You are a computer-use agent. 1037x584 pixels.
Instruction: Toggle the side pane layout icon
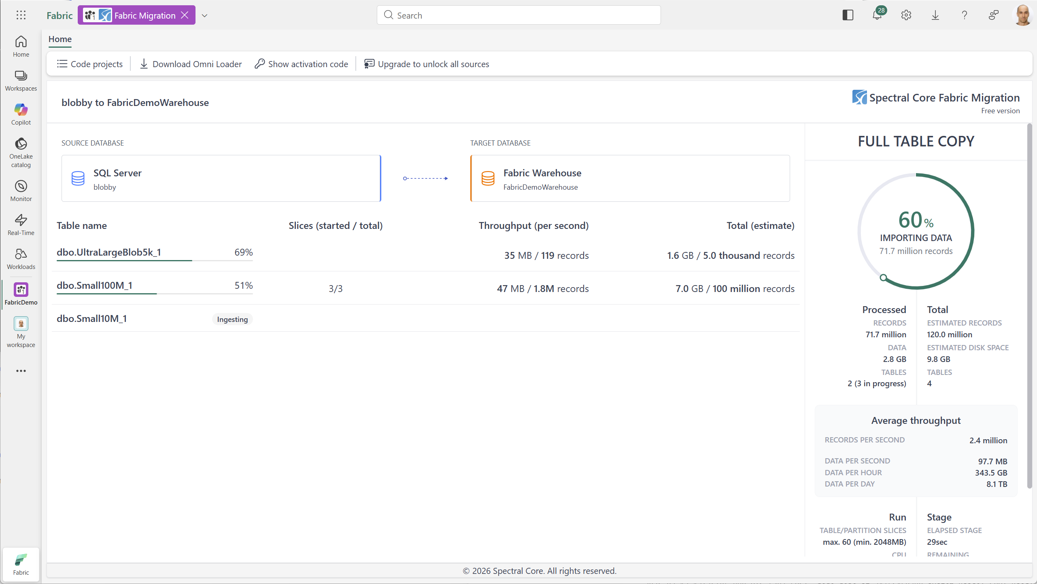(848, 15)
